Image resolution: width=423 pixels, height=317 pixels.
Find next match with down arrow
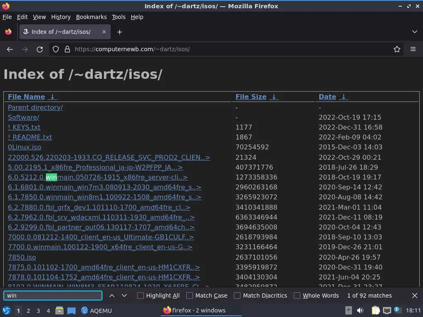(x=124, y=296)
